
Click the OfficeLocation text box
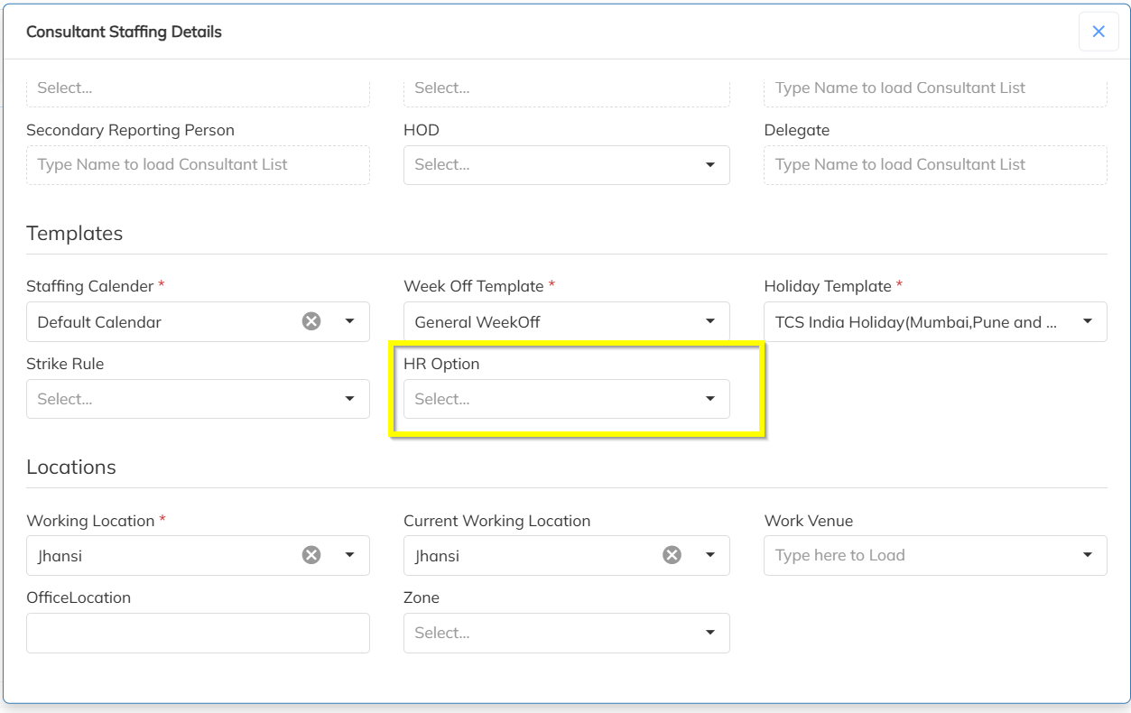[x=198, y=633]
